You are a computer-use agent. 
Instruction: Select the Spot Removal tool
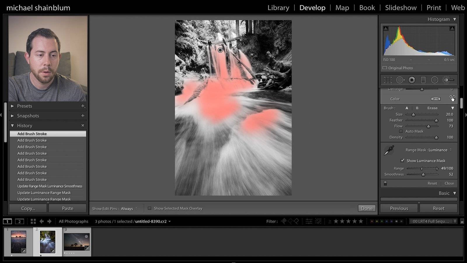(400, 80)
